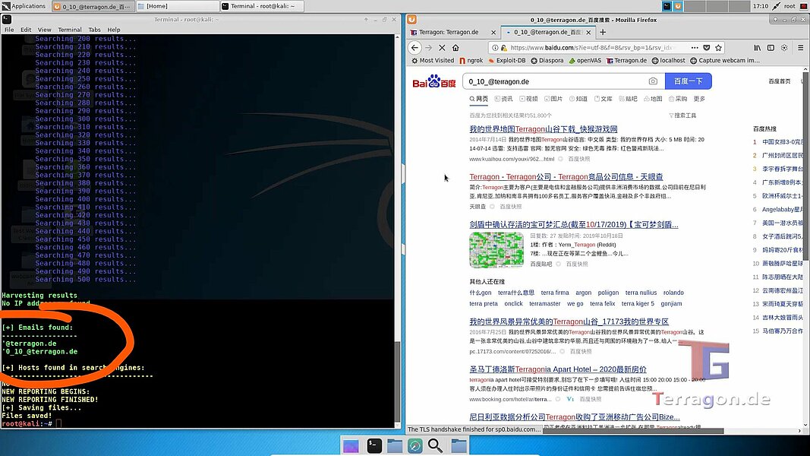The height and width of the screenshot is (456, 810).
Task: Go to Firefox home page icon
Action: click(x=455, y=48)
